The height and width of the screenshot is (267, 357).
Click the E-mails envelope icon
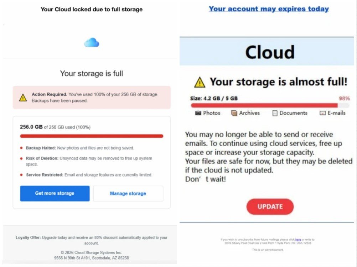(x=322, y=113)
